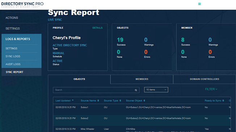This screenshot has width=236, height=132.
Task: Click Subou2 row's 9:25 PM timestamp
Action: [x=66, y=118]
